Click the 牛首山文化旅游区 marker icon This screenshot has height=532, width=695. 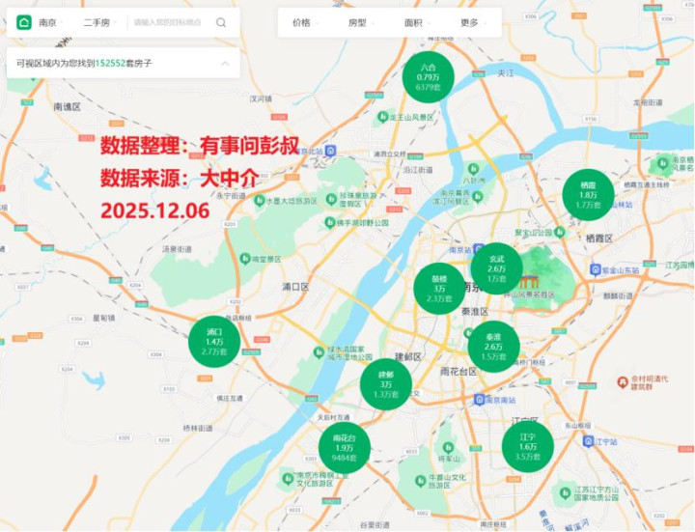coord(420,480)
